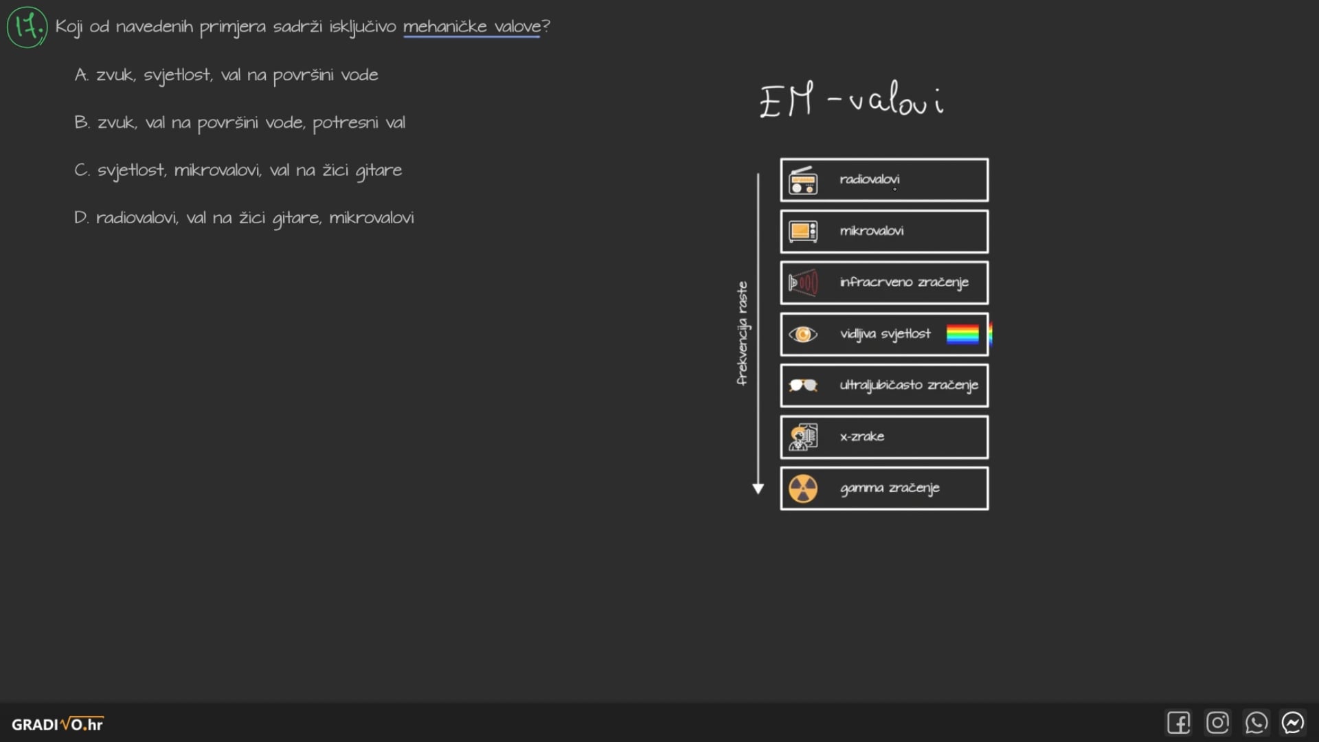Select answer A zvuk svjetlost val vode
The image size is (1319, 742).
(225, 74)
